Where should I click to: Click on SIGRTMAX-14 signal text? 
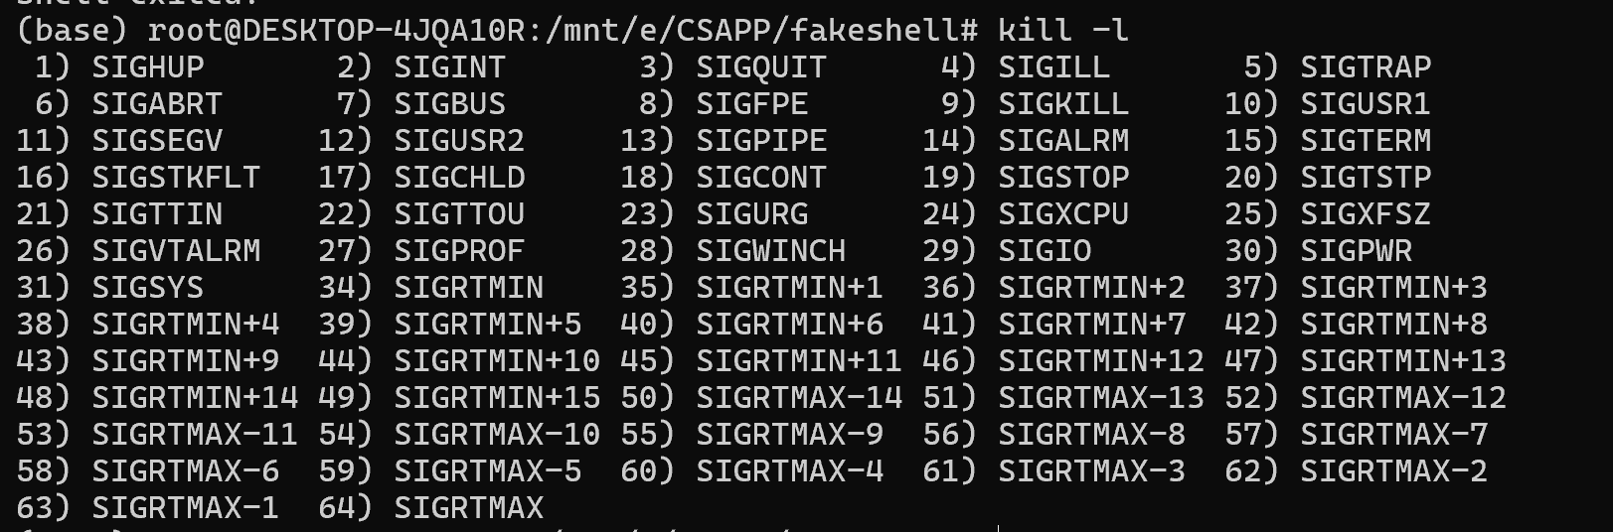(799, 397)
